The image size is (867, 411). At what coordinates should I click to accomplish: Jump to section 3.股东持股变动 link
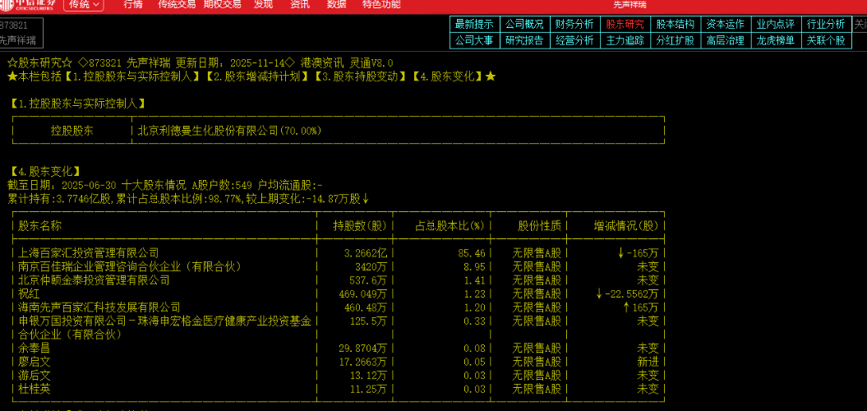362,77
